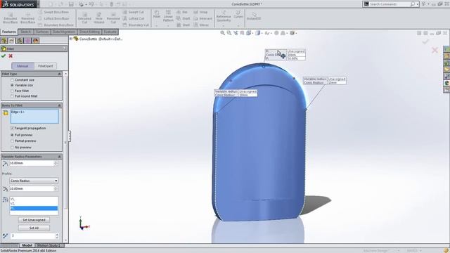This screenshot has width=450, height=253.
Task: Click the conic radius 10.00mm field
Action: point(32,189)
